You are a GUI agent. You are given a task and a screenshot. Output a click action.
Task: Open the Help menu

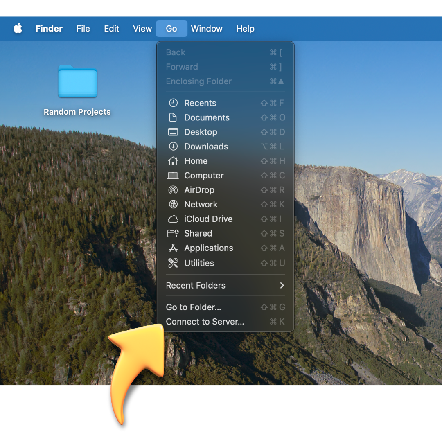245,29
